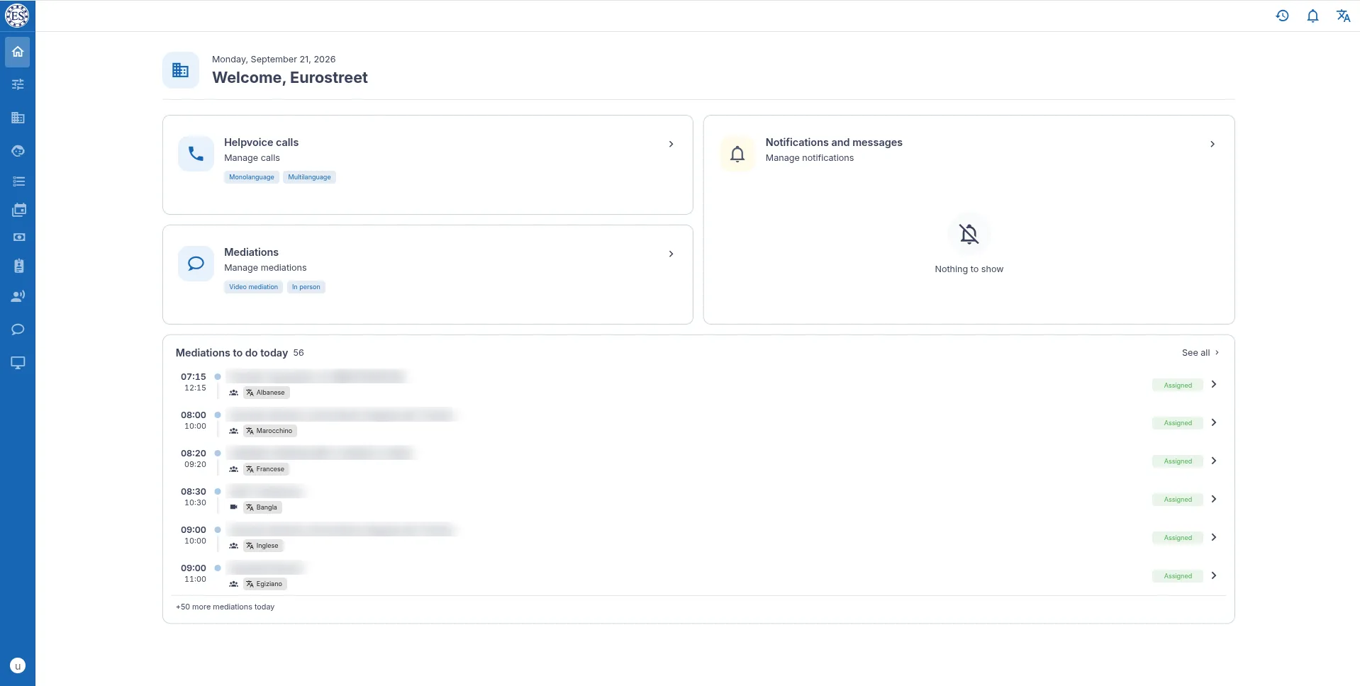Screen dimensions: 1360x686
Task: Open the 09:00 Inglese mediation chevron
Action: 1214,537
